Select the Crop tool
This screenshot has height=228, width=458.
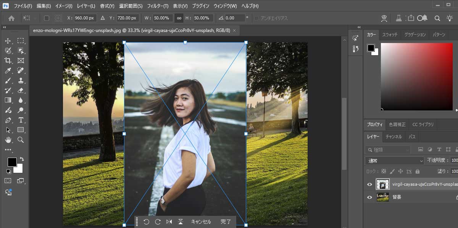[x=8, y=61]
